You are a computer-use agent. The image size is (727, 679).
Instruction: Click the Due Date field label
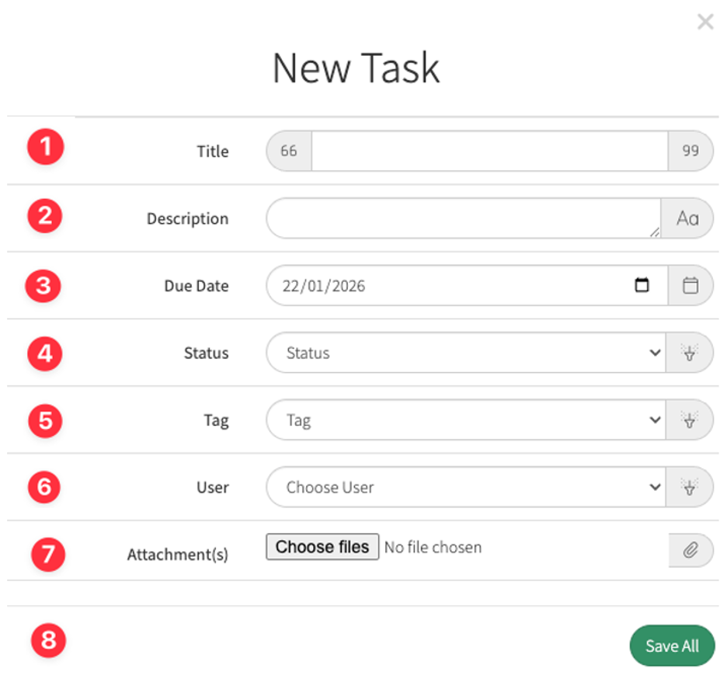click(x=197, y=286)
